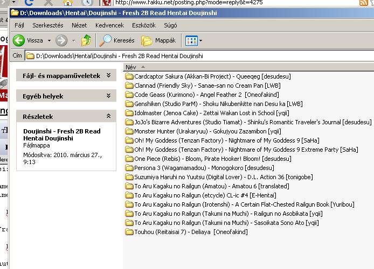
Task: Collapse the Részletek panel
Action: (108, 116)
